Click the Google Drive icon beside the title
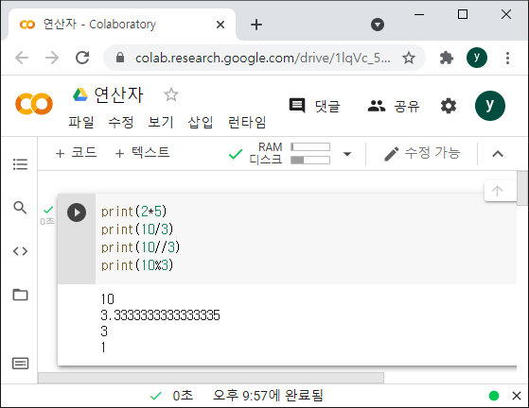Viewport: 529px width, 408px height. click(80, 94)
